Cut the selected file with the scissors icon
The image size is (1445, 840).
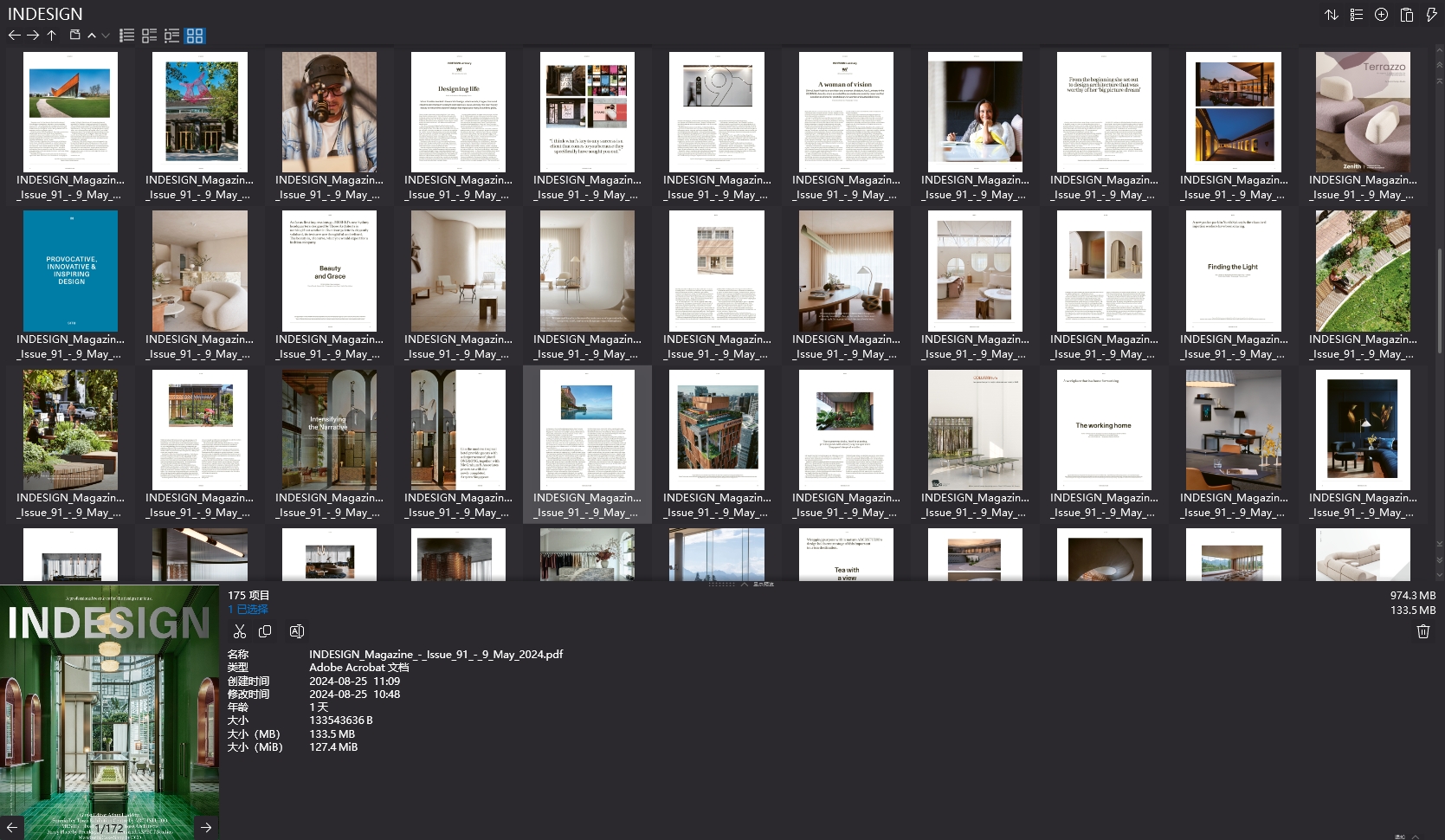[240, 631]
